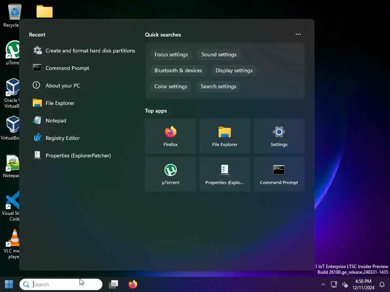Launch Firefox from Top apps
The image size is (390, 292).
click(x=171, y=136)
